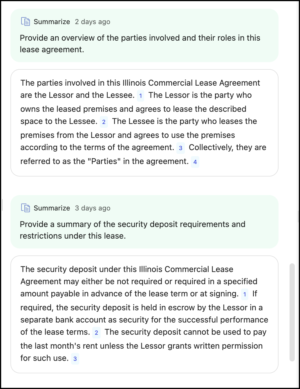Click the '2 days ago' timestamp

point(93,22)
